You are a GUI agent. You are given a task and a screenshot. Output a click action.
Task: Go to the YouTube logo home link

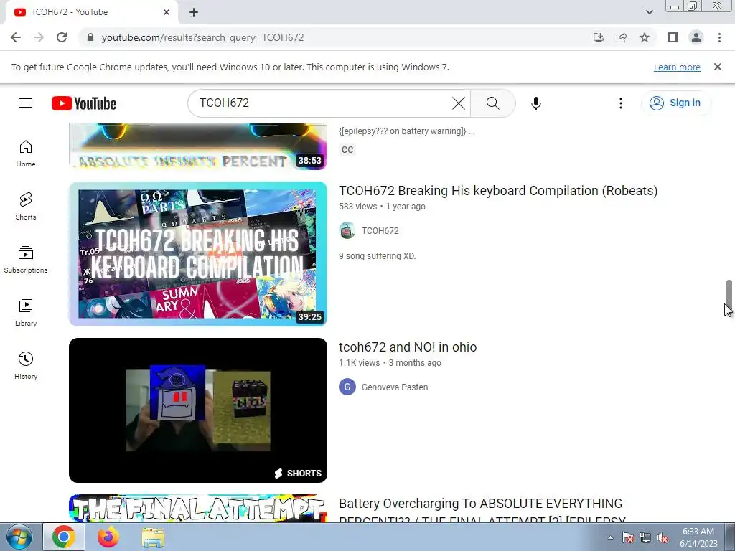(x=84, y=103)
